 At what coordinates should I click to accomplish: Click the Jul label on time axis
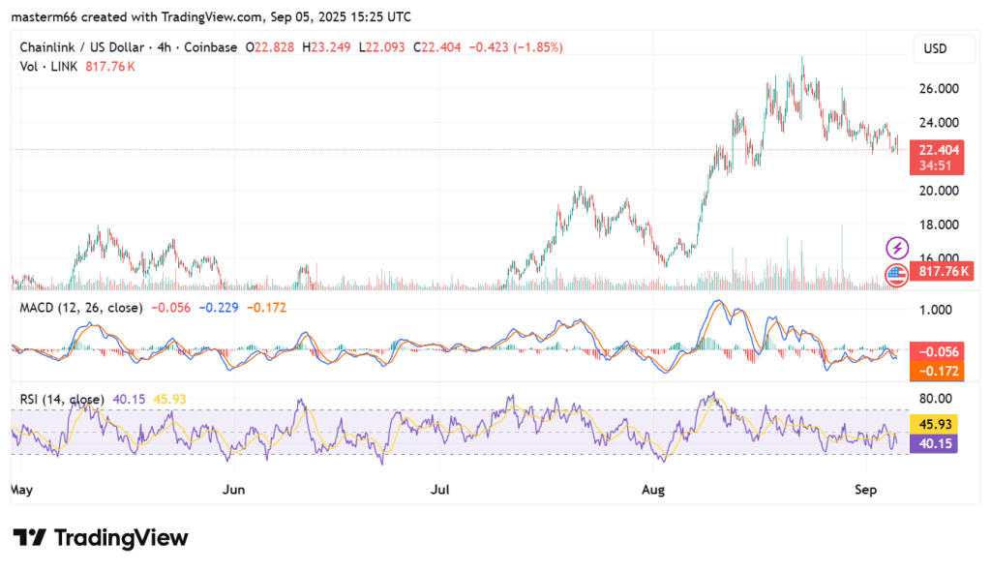[x=440, y=490]
